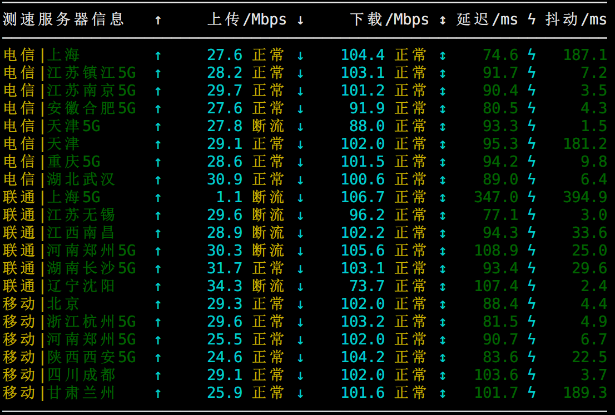
Task: Select latency value "77.1" in 江苏无锡 row
Action: 500,215
